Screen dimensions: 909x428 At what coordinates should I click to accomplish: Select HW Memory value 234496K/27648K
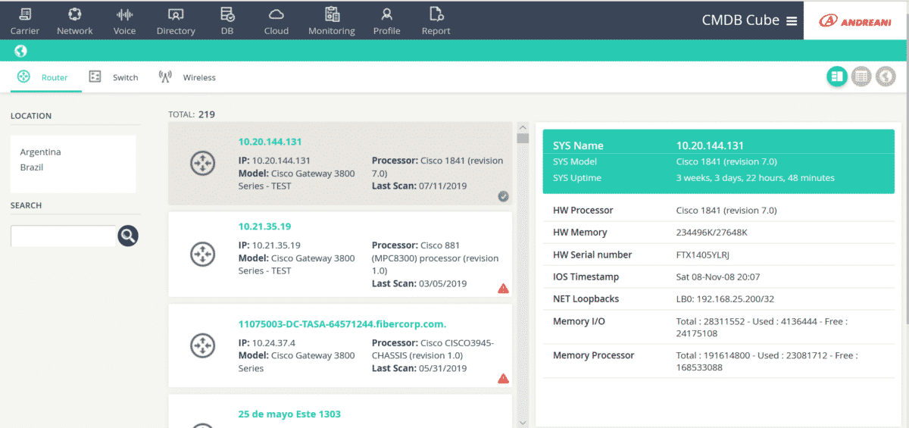[712, 233]
